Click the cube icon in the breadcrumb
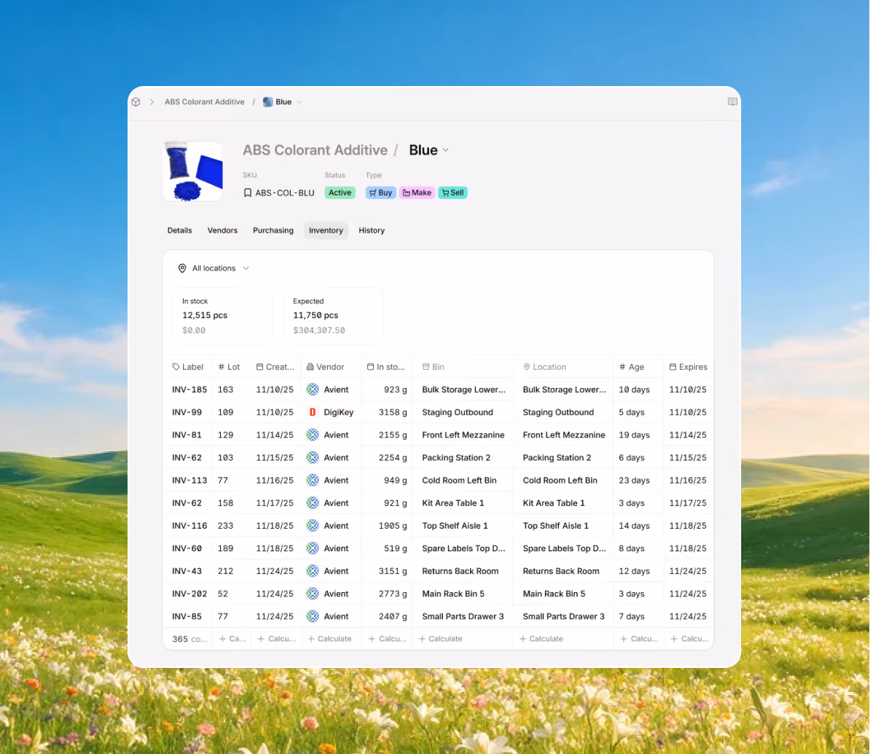The width and height of the screenshot is (870, 754). click(x=136, y=102)
